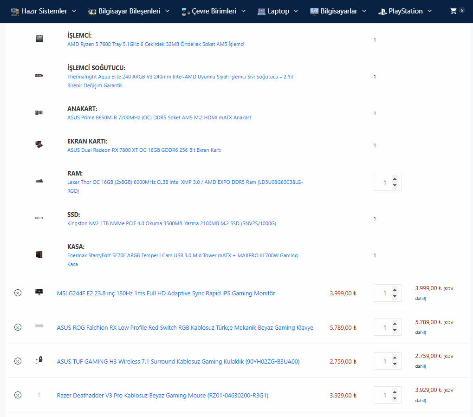Click the MSI monitor product thumbnail
473x417 pixels.
(39, 292)
